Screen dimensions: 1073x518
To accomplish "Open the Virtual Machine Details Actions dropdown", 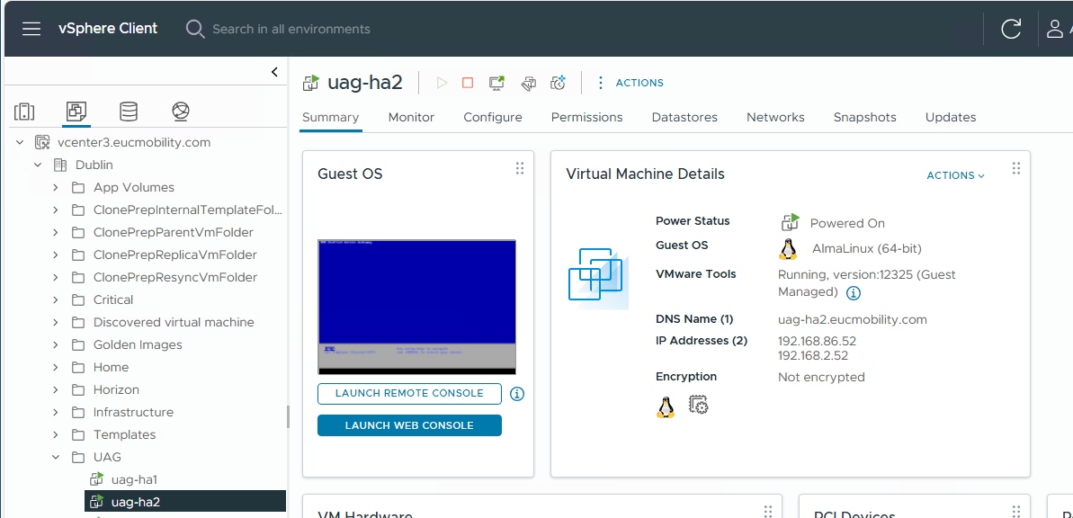I will [x=955, y=175].
